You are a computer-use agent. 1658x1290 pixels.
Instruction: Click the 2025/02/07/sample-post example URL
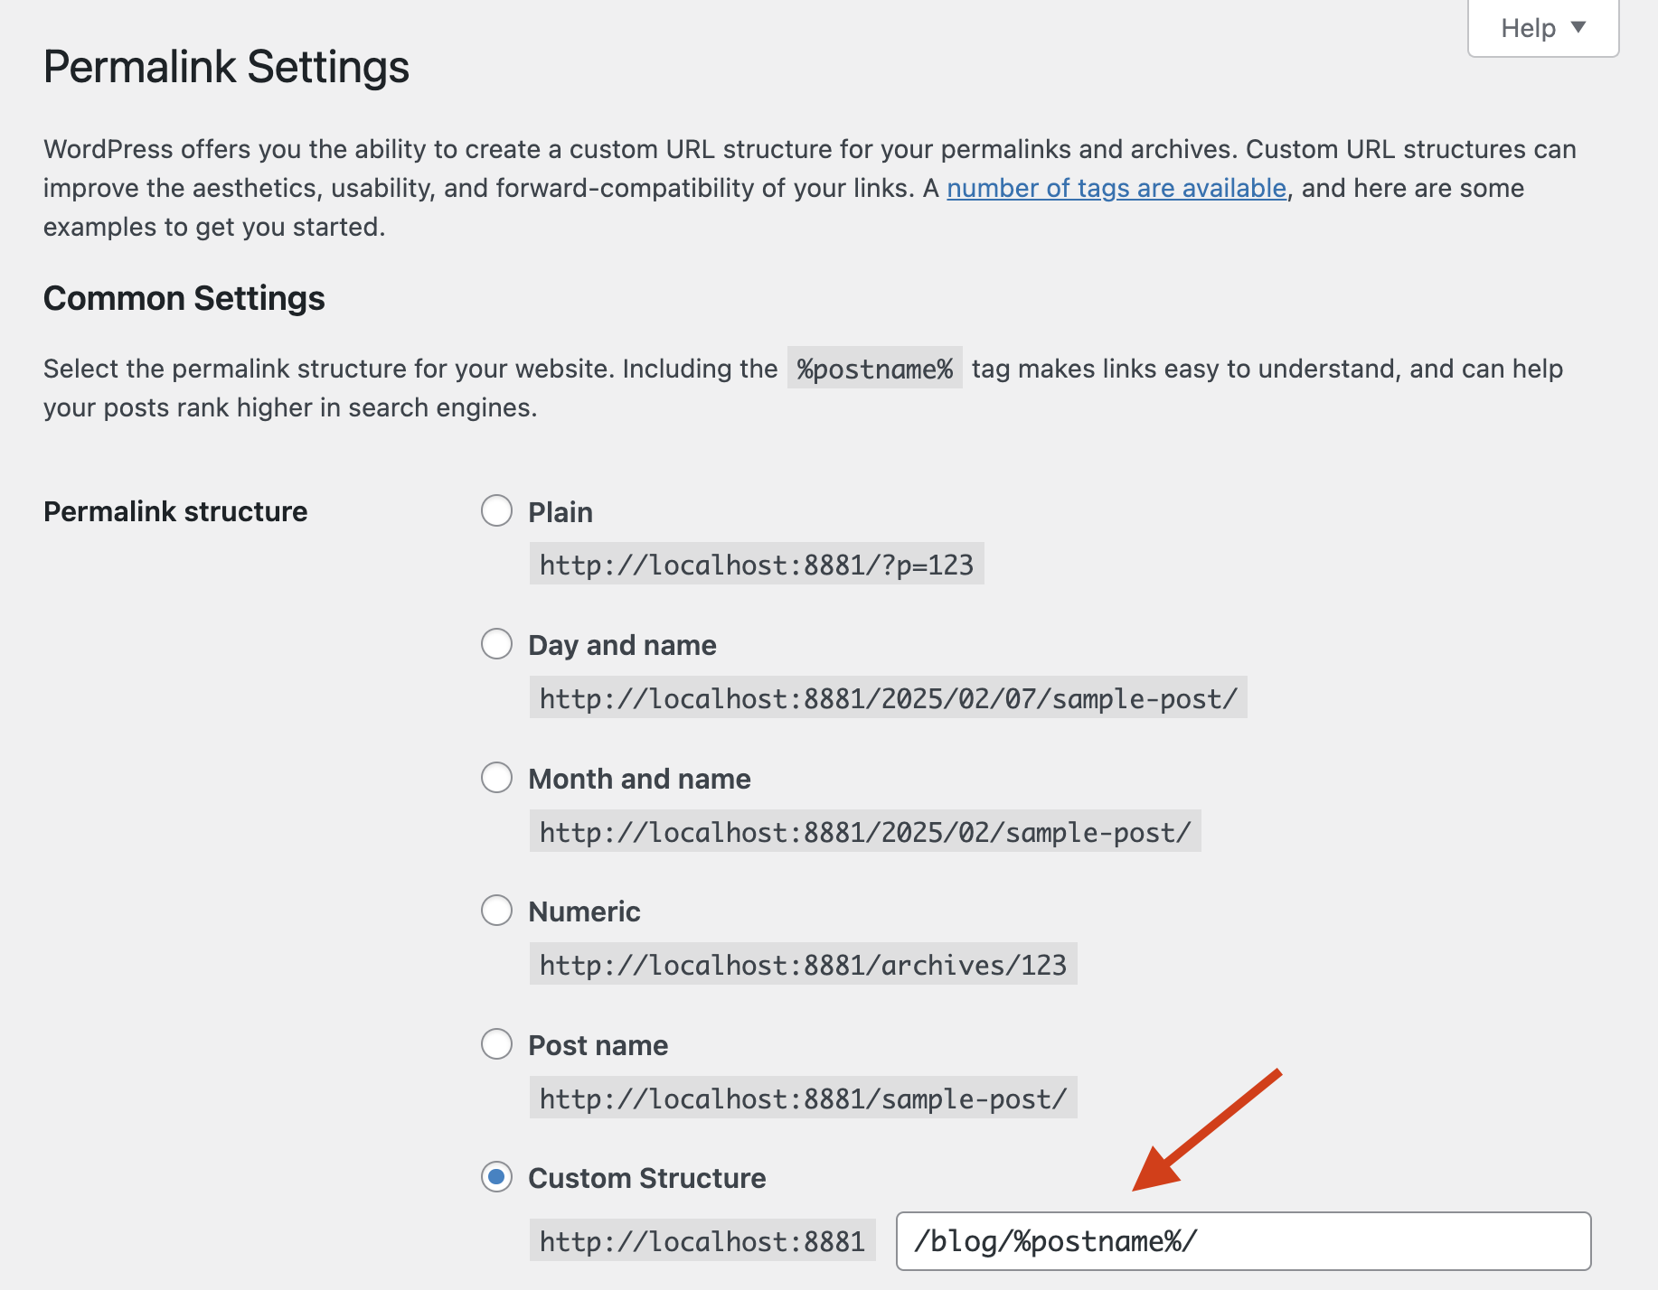(889, 698)
